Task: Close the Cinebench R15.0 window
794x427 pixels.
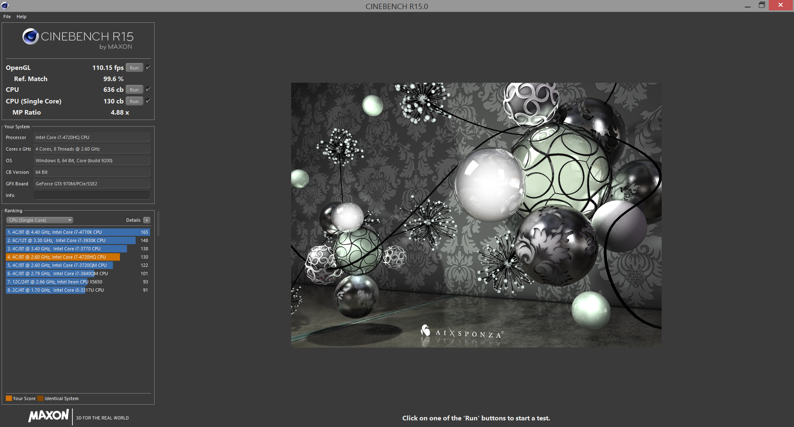Action: click(x=780, y=5)
